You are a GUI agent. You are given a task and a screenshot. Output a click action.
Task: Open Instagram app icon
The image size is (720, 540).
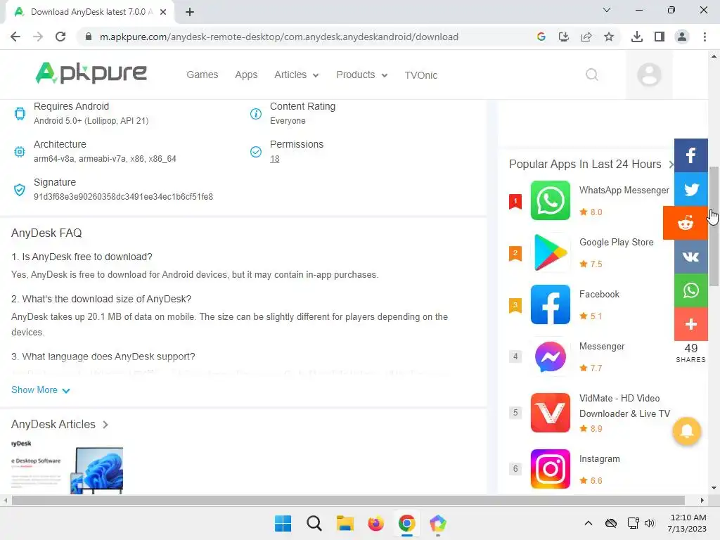(550, 469)
